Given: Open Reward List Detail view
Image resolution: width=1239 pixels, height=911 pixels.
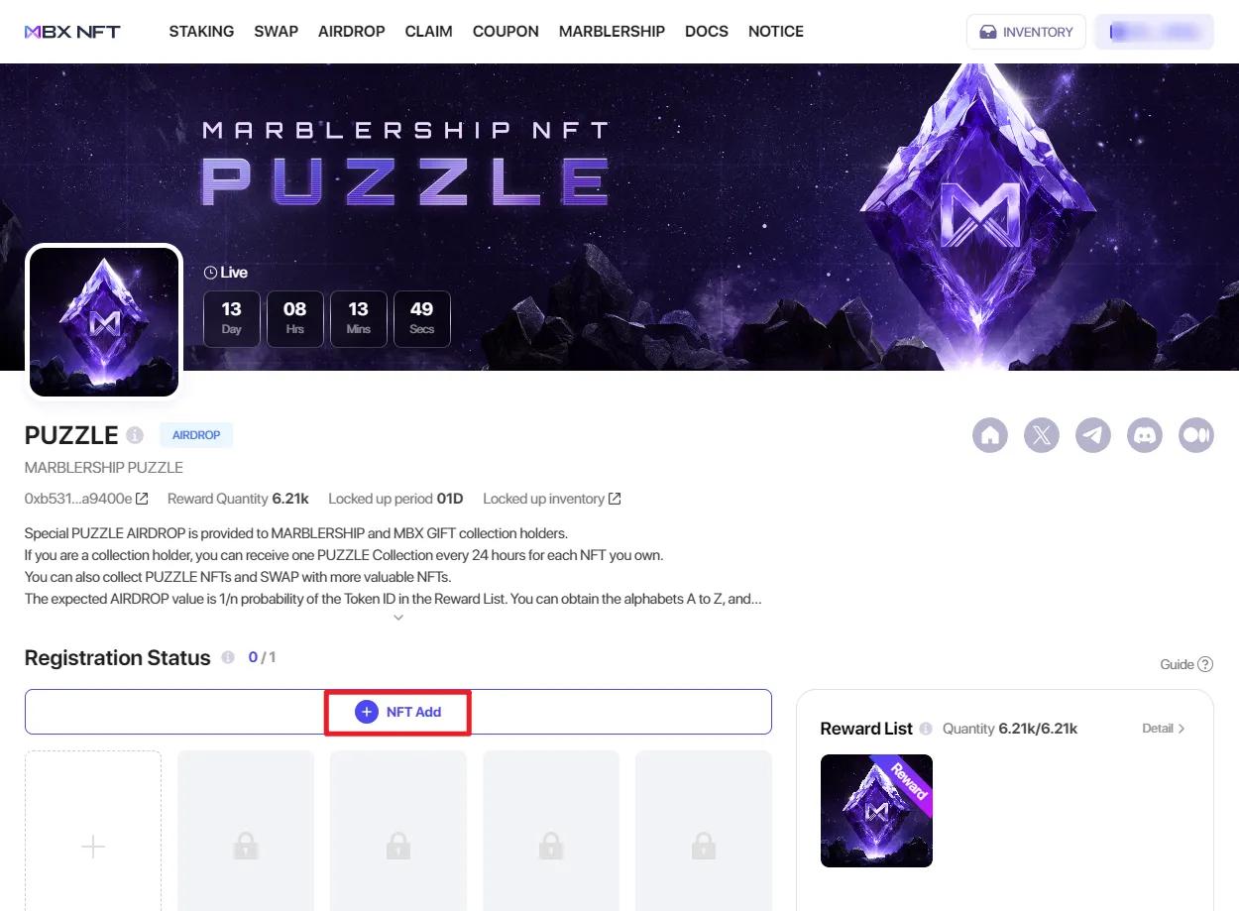Looking at the screenshot, I should pos(1164,729).
